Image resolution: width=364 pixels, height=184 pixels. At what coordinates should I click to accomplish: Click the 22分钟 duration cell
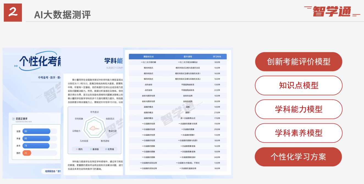pos(217,90)
